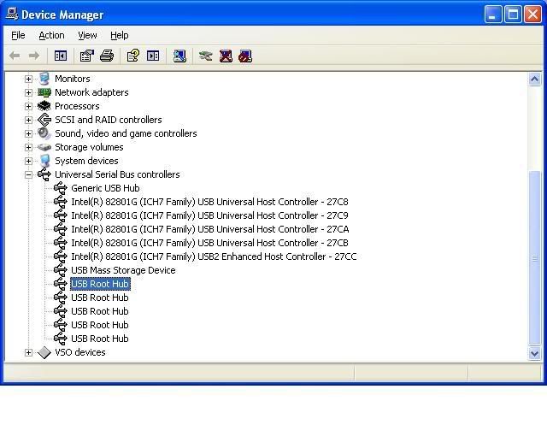
Task: Click the Processors chip icon
Action: (44, 106)
